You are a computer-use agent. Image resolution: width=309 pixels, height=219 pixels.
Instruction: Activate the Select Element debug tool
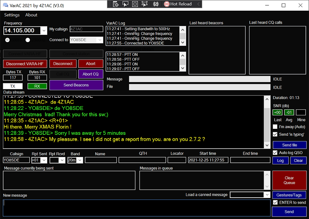point(125,4)
